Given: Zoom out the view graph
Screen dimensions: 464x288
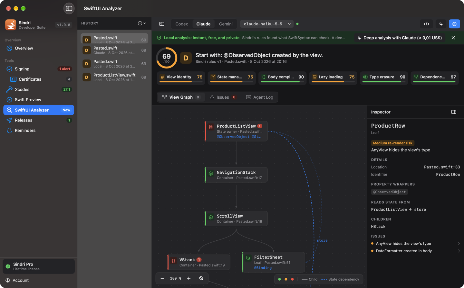Looking at the screenshot, I should pos(162,278).
